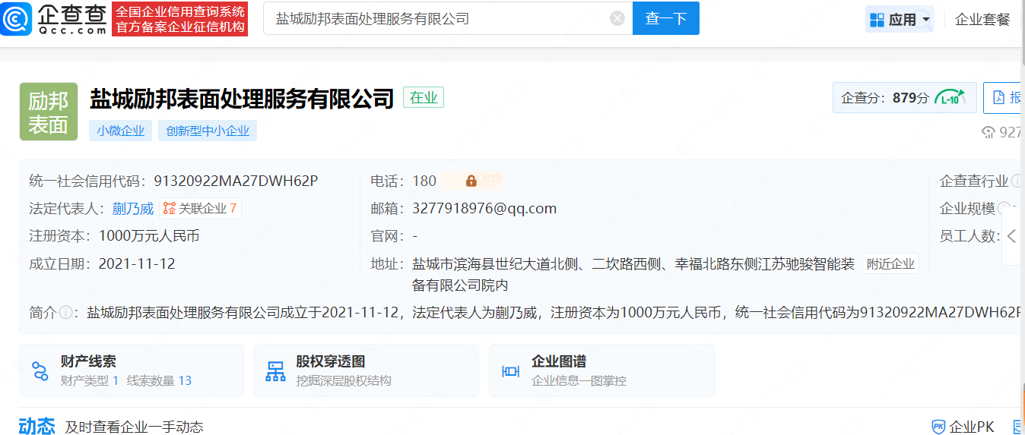The width and height of the screenshot is (1025, 435).
Task: Click the info icon beside 简介
Action: tap(66, 313)
